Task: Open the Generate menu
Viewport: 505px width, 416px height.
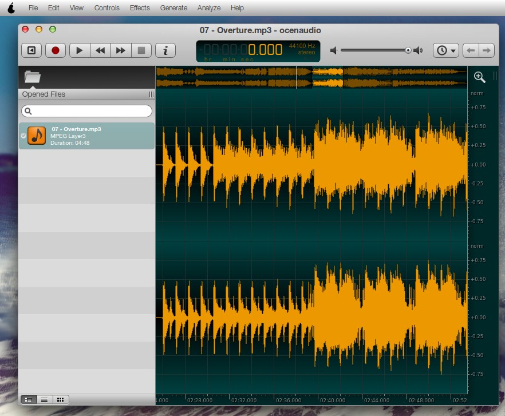Action: tap(173, 8)
